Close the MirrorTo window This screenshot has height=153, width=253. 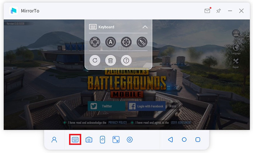(241, 11)
